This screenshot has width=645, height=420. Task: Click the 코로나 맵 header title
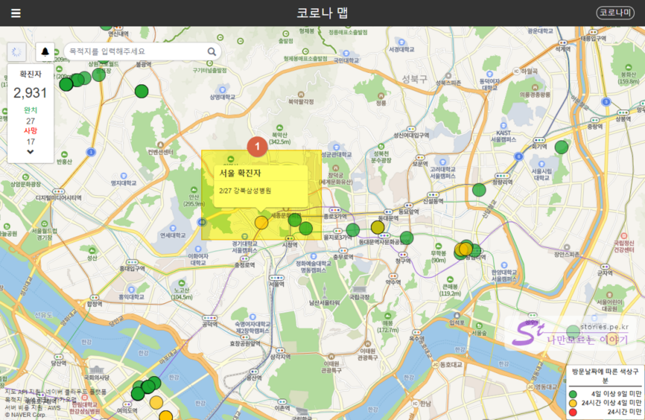click(322, 13)
